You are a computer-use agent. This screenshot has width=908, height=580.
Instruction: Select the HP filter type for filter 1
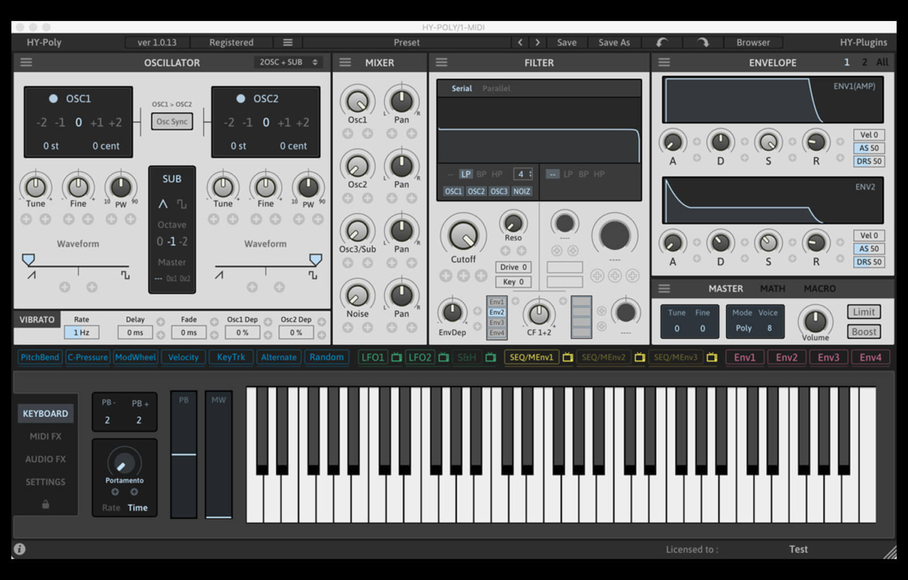[x=497, y=174]
